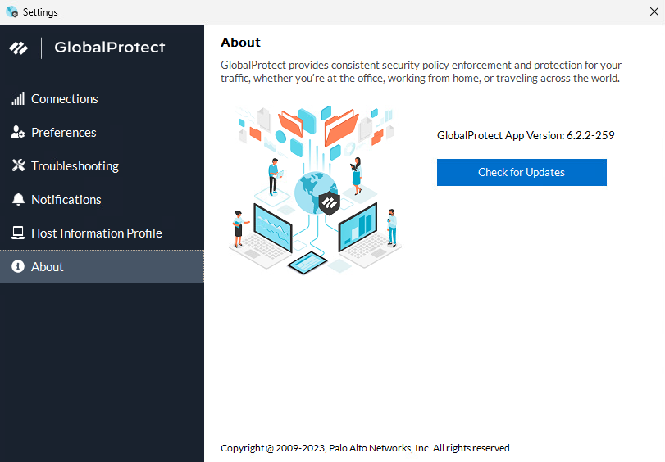Click the Notifications bell icon
The image size is (665, 462).
click(x=18, y=200)
